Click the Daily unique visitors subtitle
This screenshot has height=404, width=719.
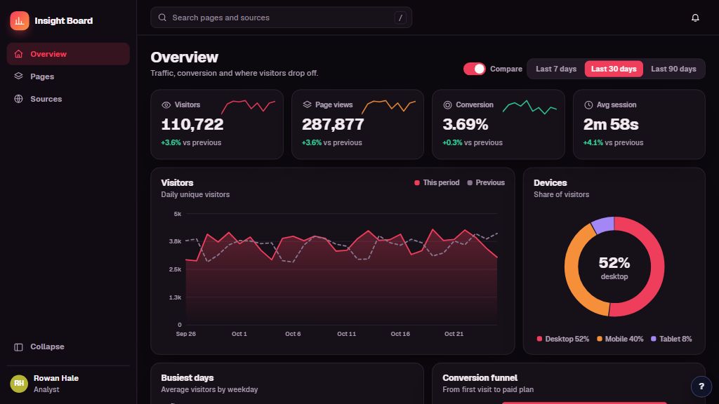(195, 195)
